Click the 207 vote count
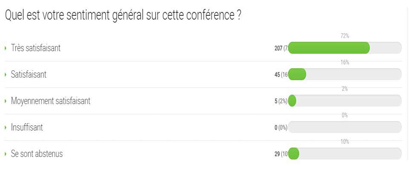409x174 pixels. click(278, 48)
